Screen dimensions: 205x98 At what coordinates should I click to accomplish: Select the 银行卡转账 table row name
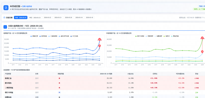point(9,93)
